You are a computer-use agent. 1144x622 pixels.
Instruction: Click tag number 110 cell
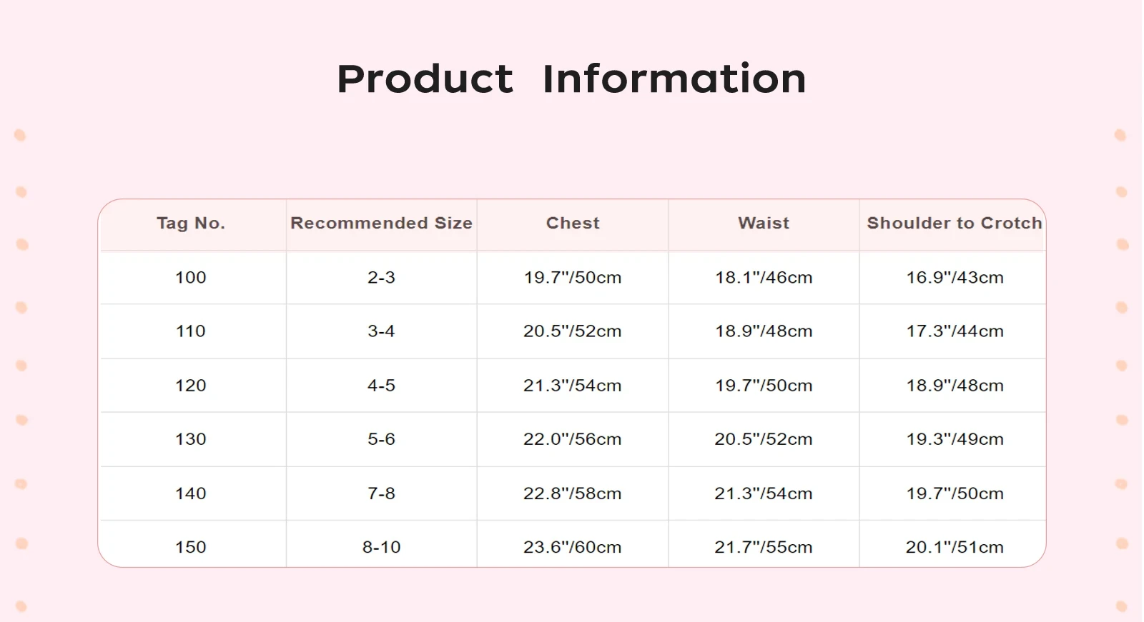(x=191, y=331)
